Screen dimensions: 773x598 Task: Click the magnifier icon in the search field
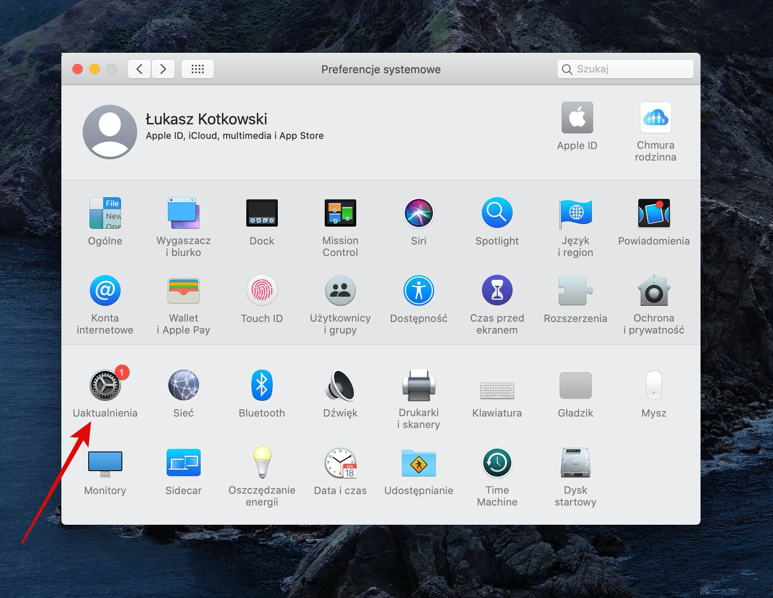tap(567, 69)
